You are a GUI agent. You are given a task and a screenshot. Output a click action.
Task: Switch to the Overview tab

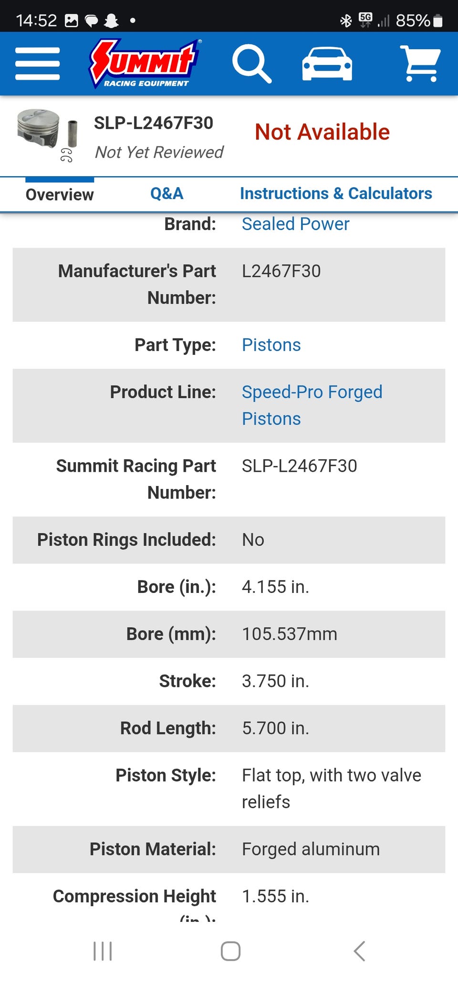click(60, 195)
